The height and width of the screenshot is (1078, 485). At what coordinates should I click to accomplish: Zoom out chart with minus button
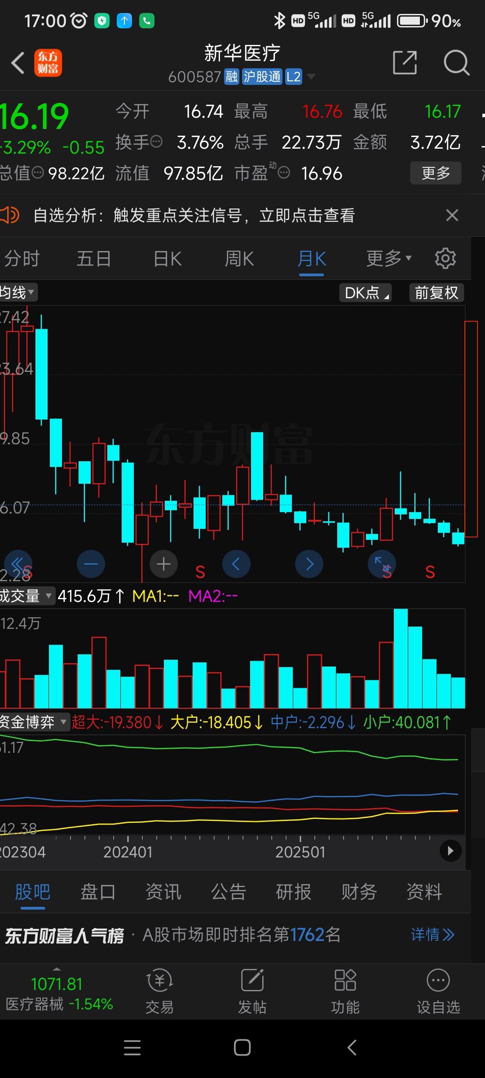click(91, 564)
